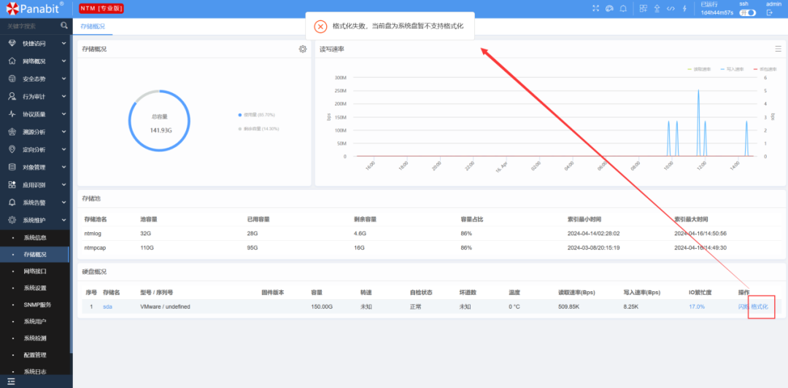Log out using the exit icon under admin
The width and height of the screenshot is (788, 388).
(770, 13)
